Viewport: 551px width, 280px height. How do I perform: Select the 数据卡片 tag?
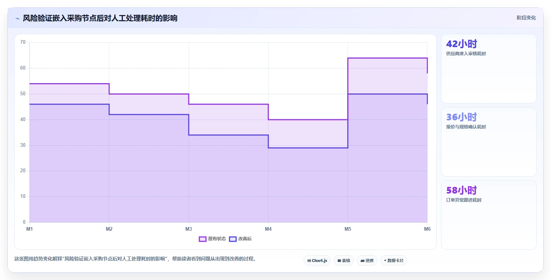394,260
